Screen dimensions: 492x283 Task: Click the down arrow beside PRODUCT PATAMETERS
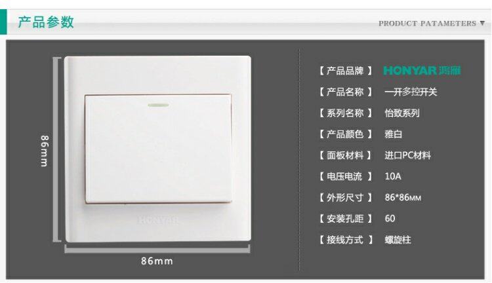(x=482, y=23)
